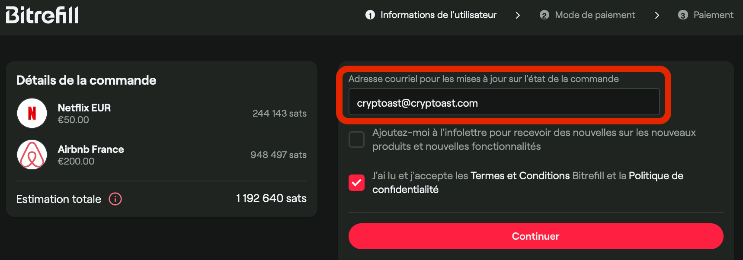Click the chevron before the Paiement step

657,15
